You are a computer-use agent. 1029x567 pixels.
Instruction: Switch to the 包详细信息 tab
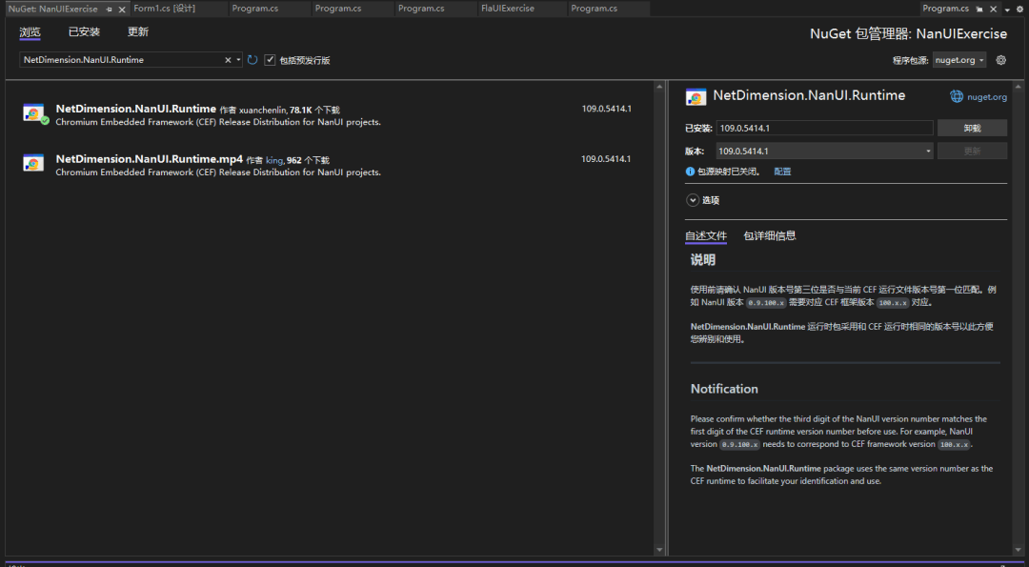[x=770, y=235]
